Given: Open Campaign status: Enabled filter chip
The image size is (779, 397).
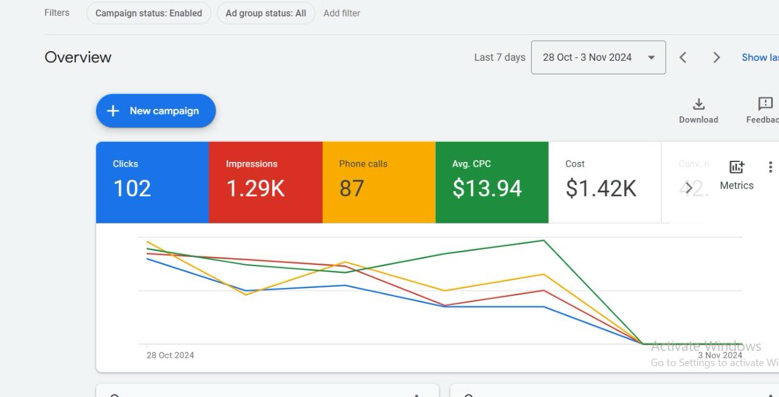Looking at the screenshot, I should click(148, 13).
